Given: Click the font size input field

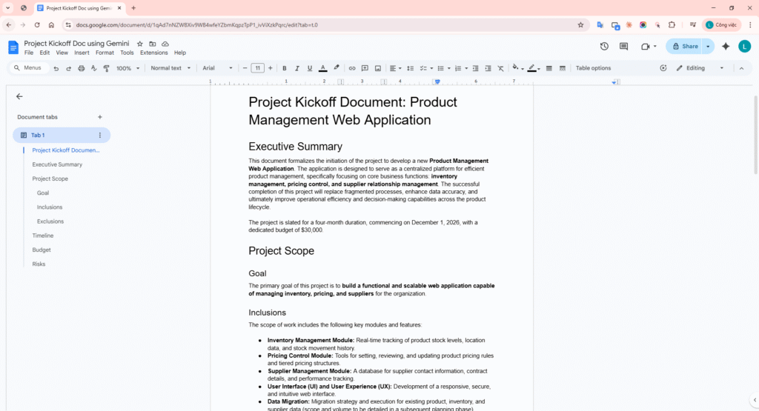Looking at the screenshot, I should [257, 68].
